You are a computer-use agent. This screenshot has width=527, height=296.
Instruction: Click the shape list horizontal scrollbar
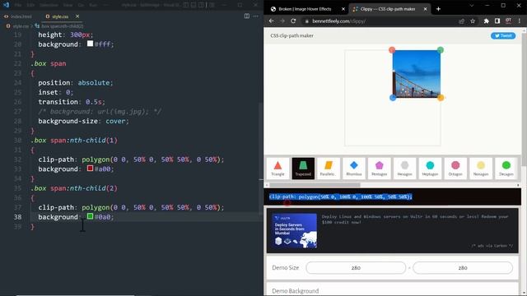(x=315, y=185)
